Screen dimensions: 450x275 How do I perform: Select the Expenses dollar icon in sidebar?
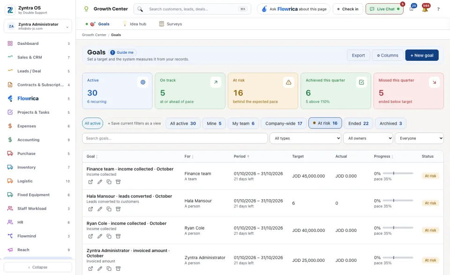(x=10, y=126)
